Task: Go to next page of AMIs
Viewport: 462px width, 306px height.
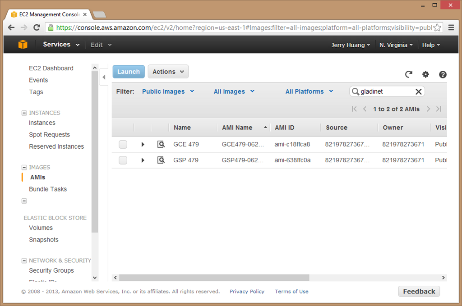Action: [x=429, y=109]
